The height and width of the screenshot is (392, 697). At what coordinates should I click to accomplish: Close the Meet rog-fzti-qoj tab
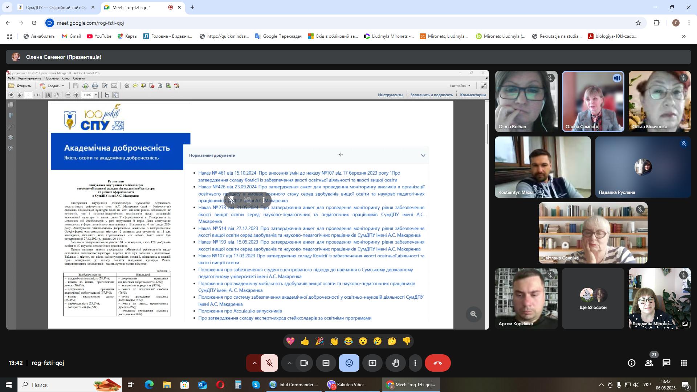point(179,7)
